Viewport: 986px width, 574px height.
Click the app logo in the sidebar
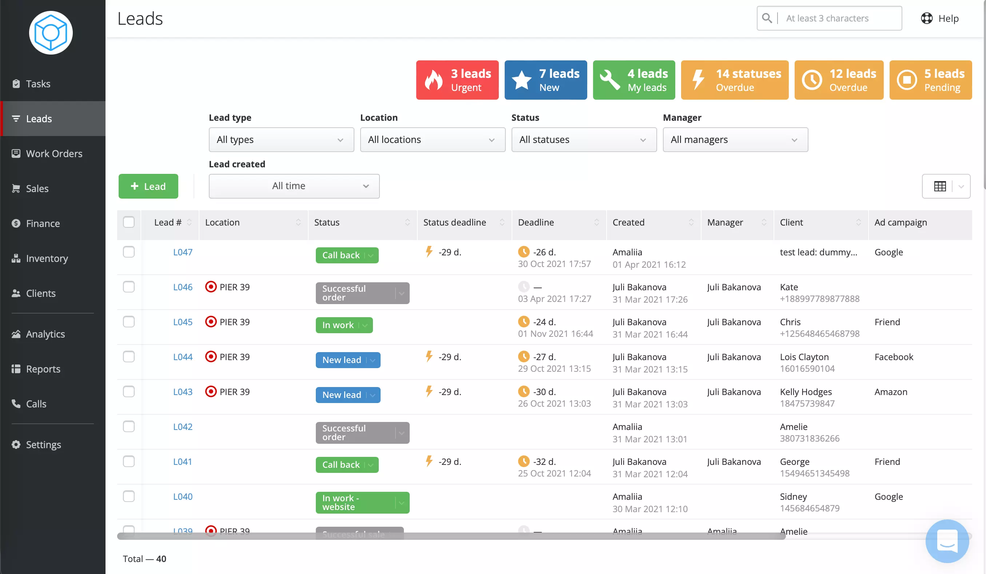(x=51, y=33)
